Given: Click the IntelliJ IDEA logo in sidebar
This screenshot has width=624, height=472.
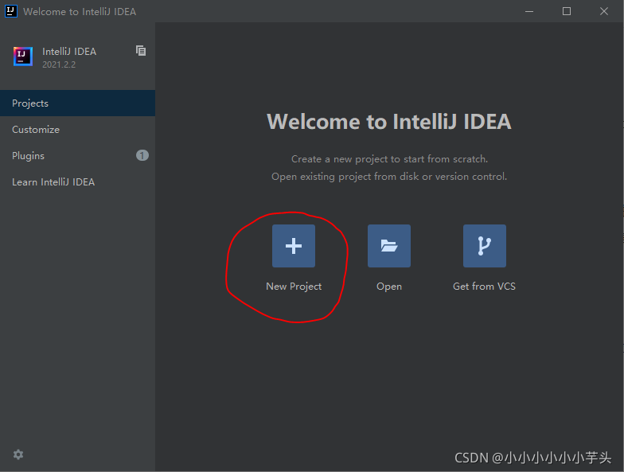Looking at the screenshot, I should pos(22,56).
